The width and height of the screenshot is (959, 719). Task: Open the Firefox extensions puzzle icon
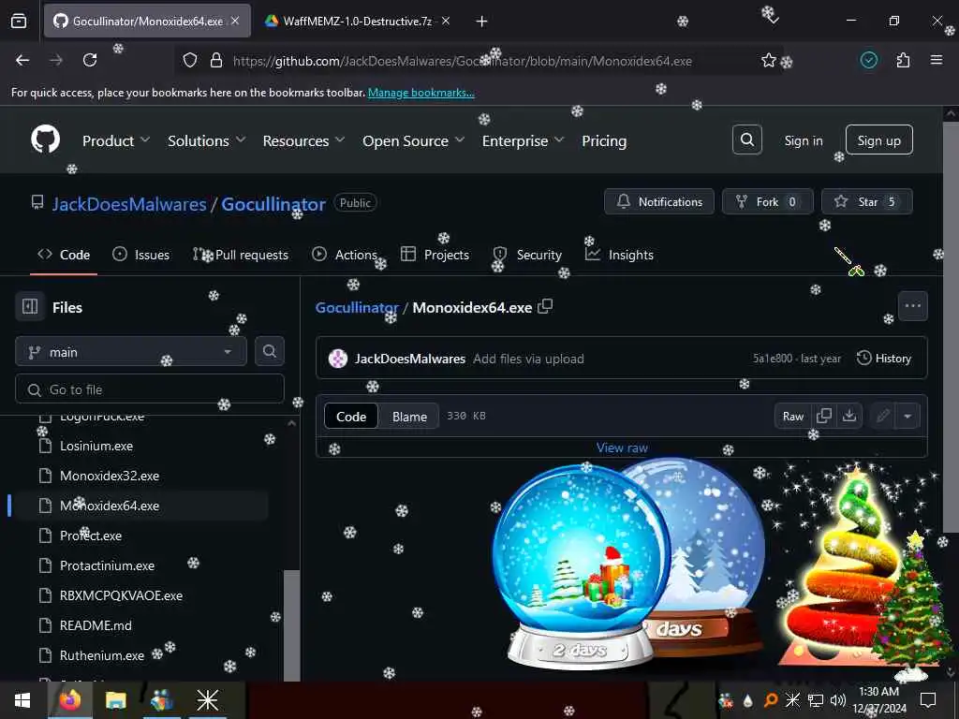(903, 60)
